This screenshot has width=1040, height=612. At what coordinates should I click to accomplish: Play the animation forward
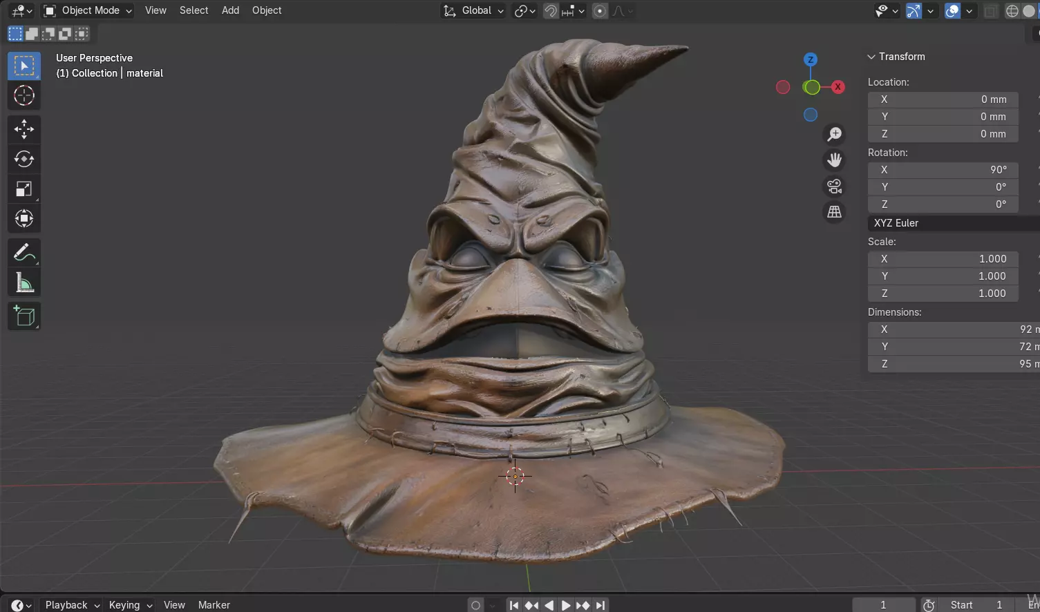(566, 605)
